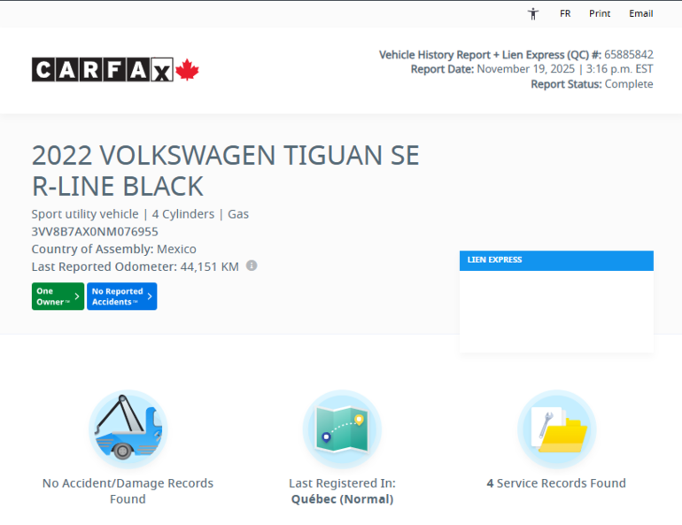Click the VIN 3VV8B7AX0NM076955
682x525 pixels.
pyautogui.click(x=95, y=231)
